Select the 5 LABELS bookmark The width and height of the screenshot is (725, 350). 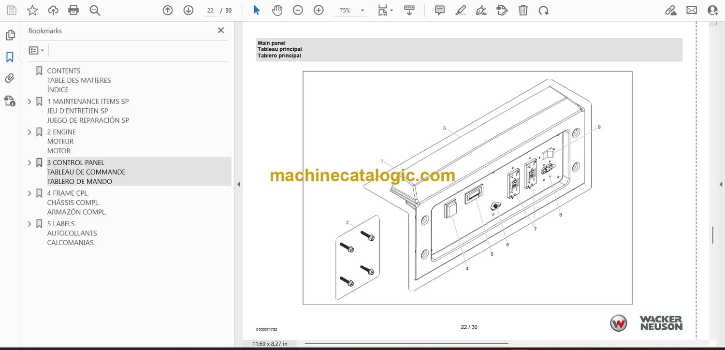(x=72, y=233)
